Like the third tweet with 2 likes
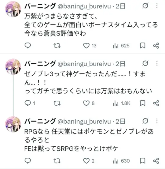 click(89, 161)
